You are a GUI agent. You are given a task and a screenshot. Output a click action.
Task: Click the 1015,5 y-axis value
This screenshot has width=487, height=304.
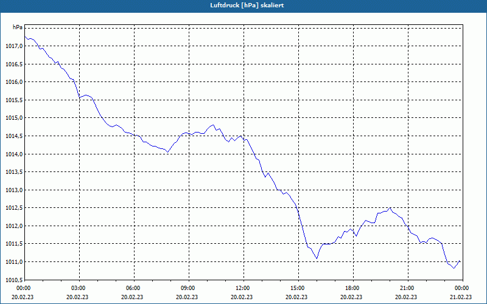click(13, 100)
